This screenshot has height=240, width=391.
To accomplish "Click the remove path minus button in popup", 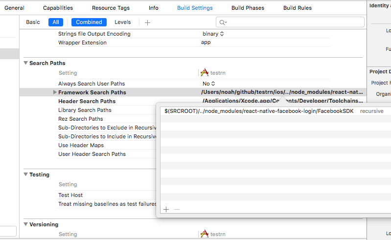I will point(177,209).
